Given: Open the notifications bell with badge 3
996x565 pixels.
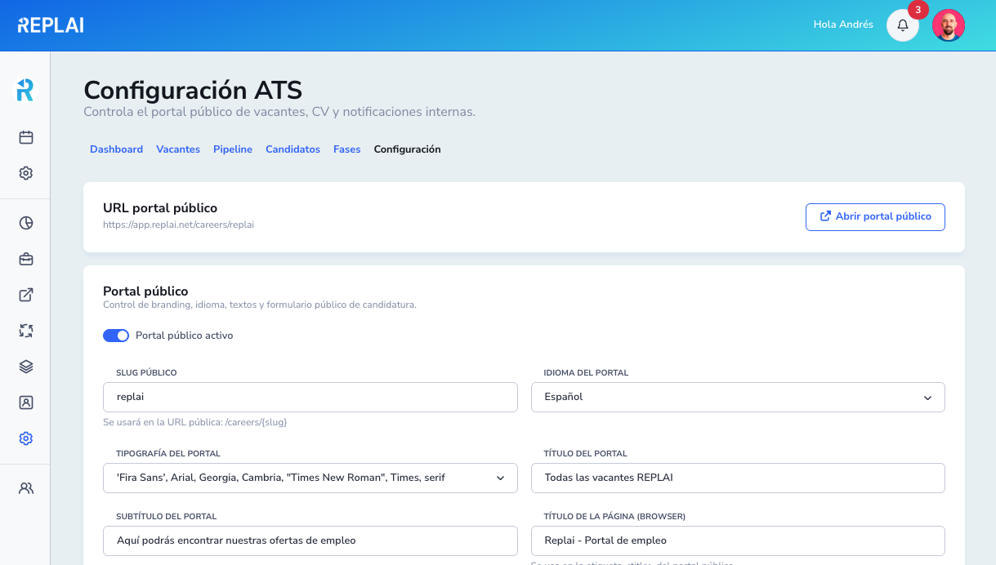Looking at the screenshot, I should click(902, 25).
